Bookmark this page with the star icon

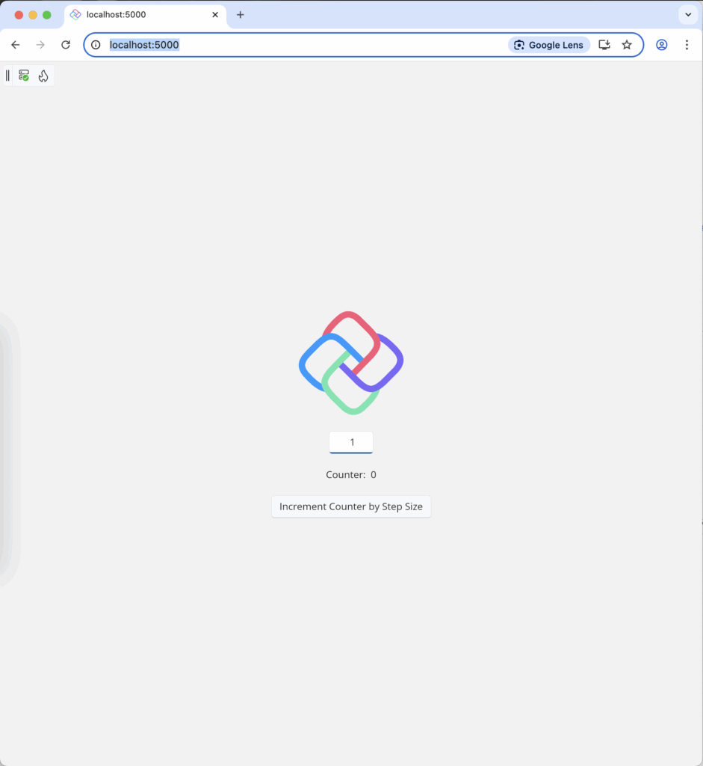point(627,45)
